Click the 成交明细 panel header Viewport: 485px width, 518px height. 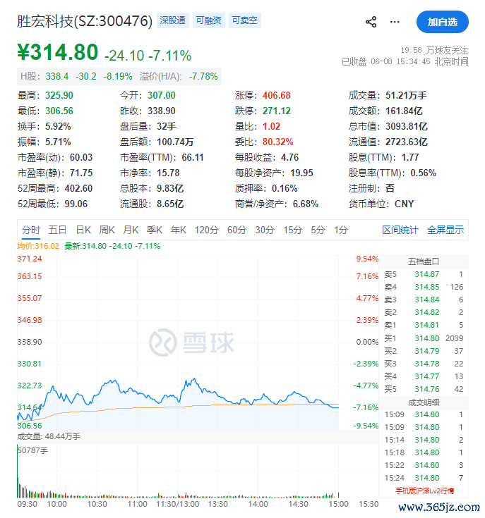[x=424, y=402]
